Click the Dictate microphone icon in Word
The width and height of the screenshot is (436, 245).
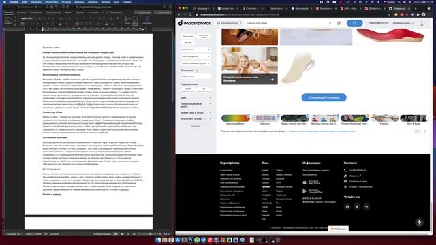147,20
